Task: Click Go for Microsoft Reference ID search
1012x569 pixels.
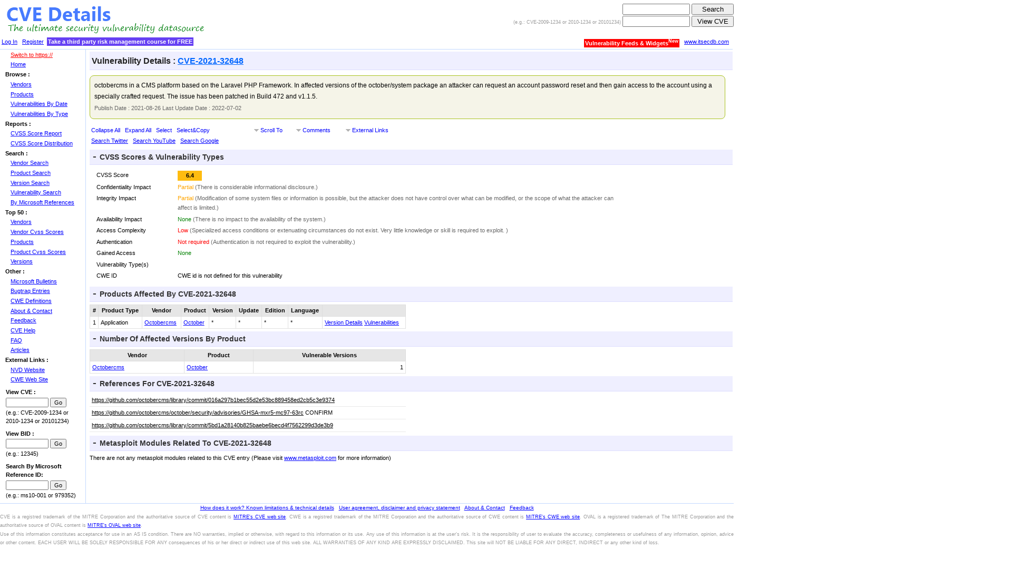Action: point(58,485)
